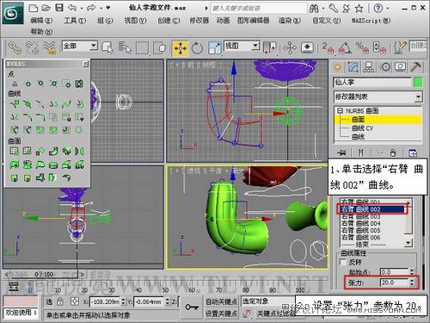Switch to the Modify command panel tab

pyautogui.click(x=353, y=67)
